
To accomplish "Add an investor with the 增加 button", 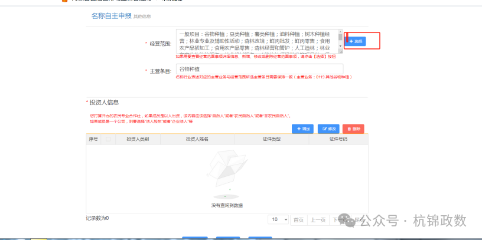I will [303, 129].
